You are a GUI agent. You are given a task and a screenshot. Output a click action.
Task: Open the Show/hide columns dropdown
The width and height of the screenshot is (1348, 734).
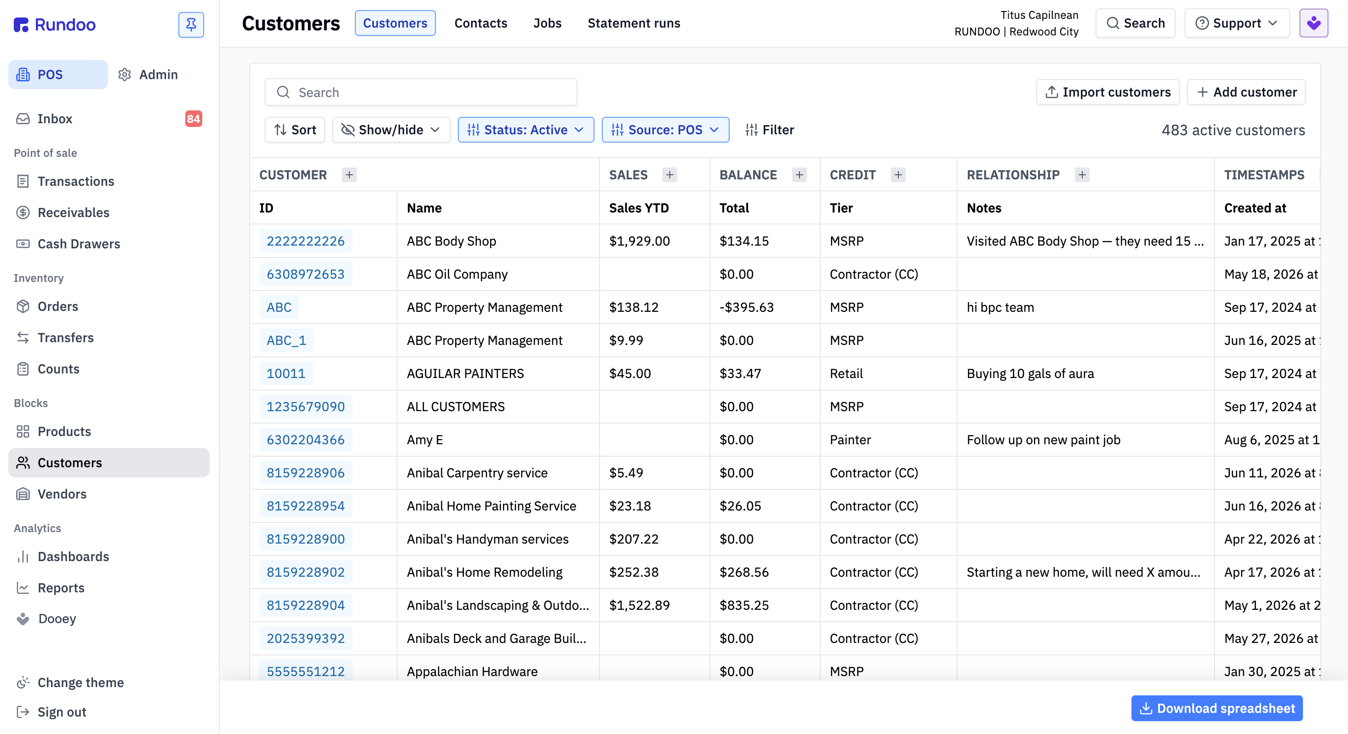[391, 130]
